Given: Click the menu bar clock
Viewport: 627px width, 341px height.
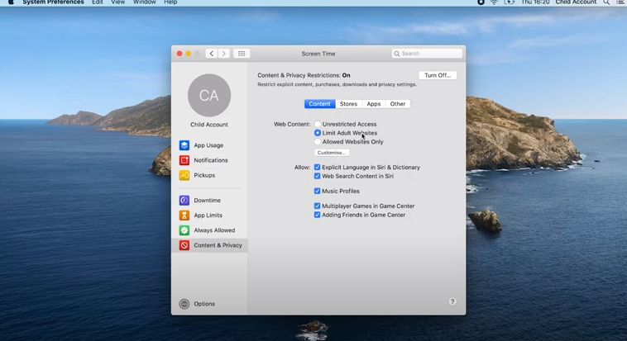Looking at the screenshot, I should [x=536, y=2].
